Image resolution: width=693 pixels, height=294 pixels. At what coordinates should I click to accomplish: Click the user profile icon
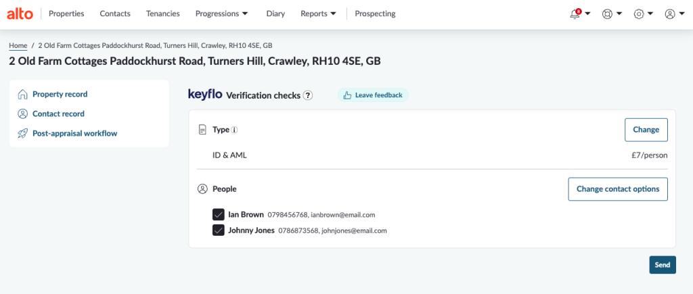670,14
